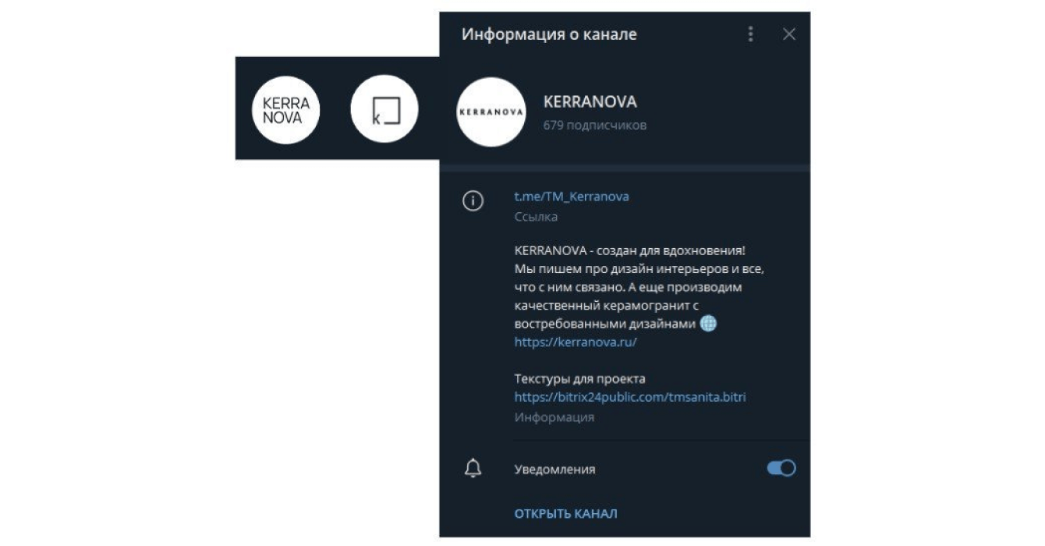Click the KERRANOVA channel avatar
1045x546 pixels.
pyautogui.click(x=491, y=112)
